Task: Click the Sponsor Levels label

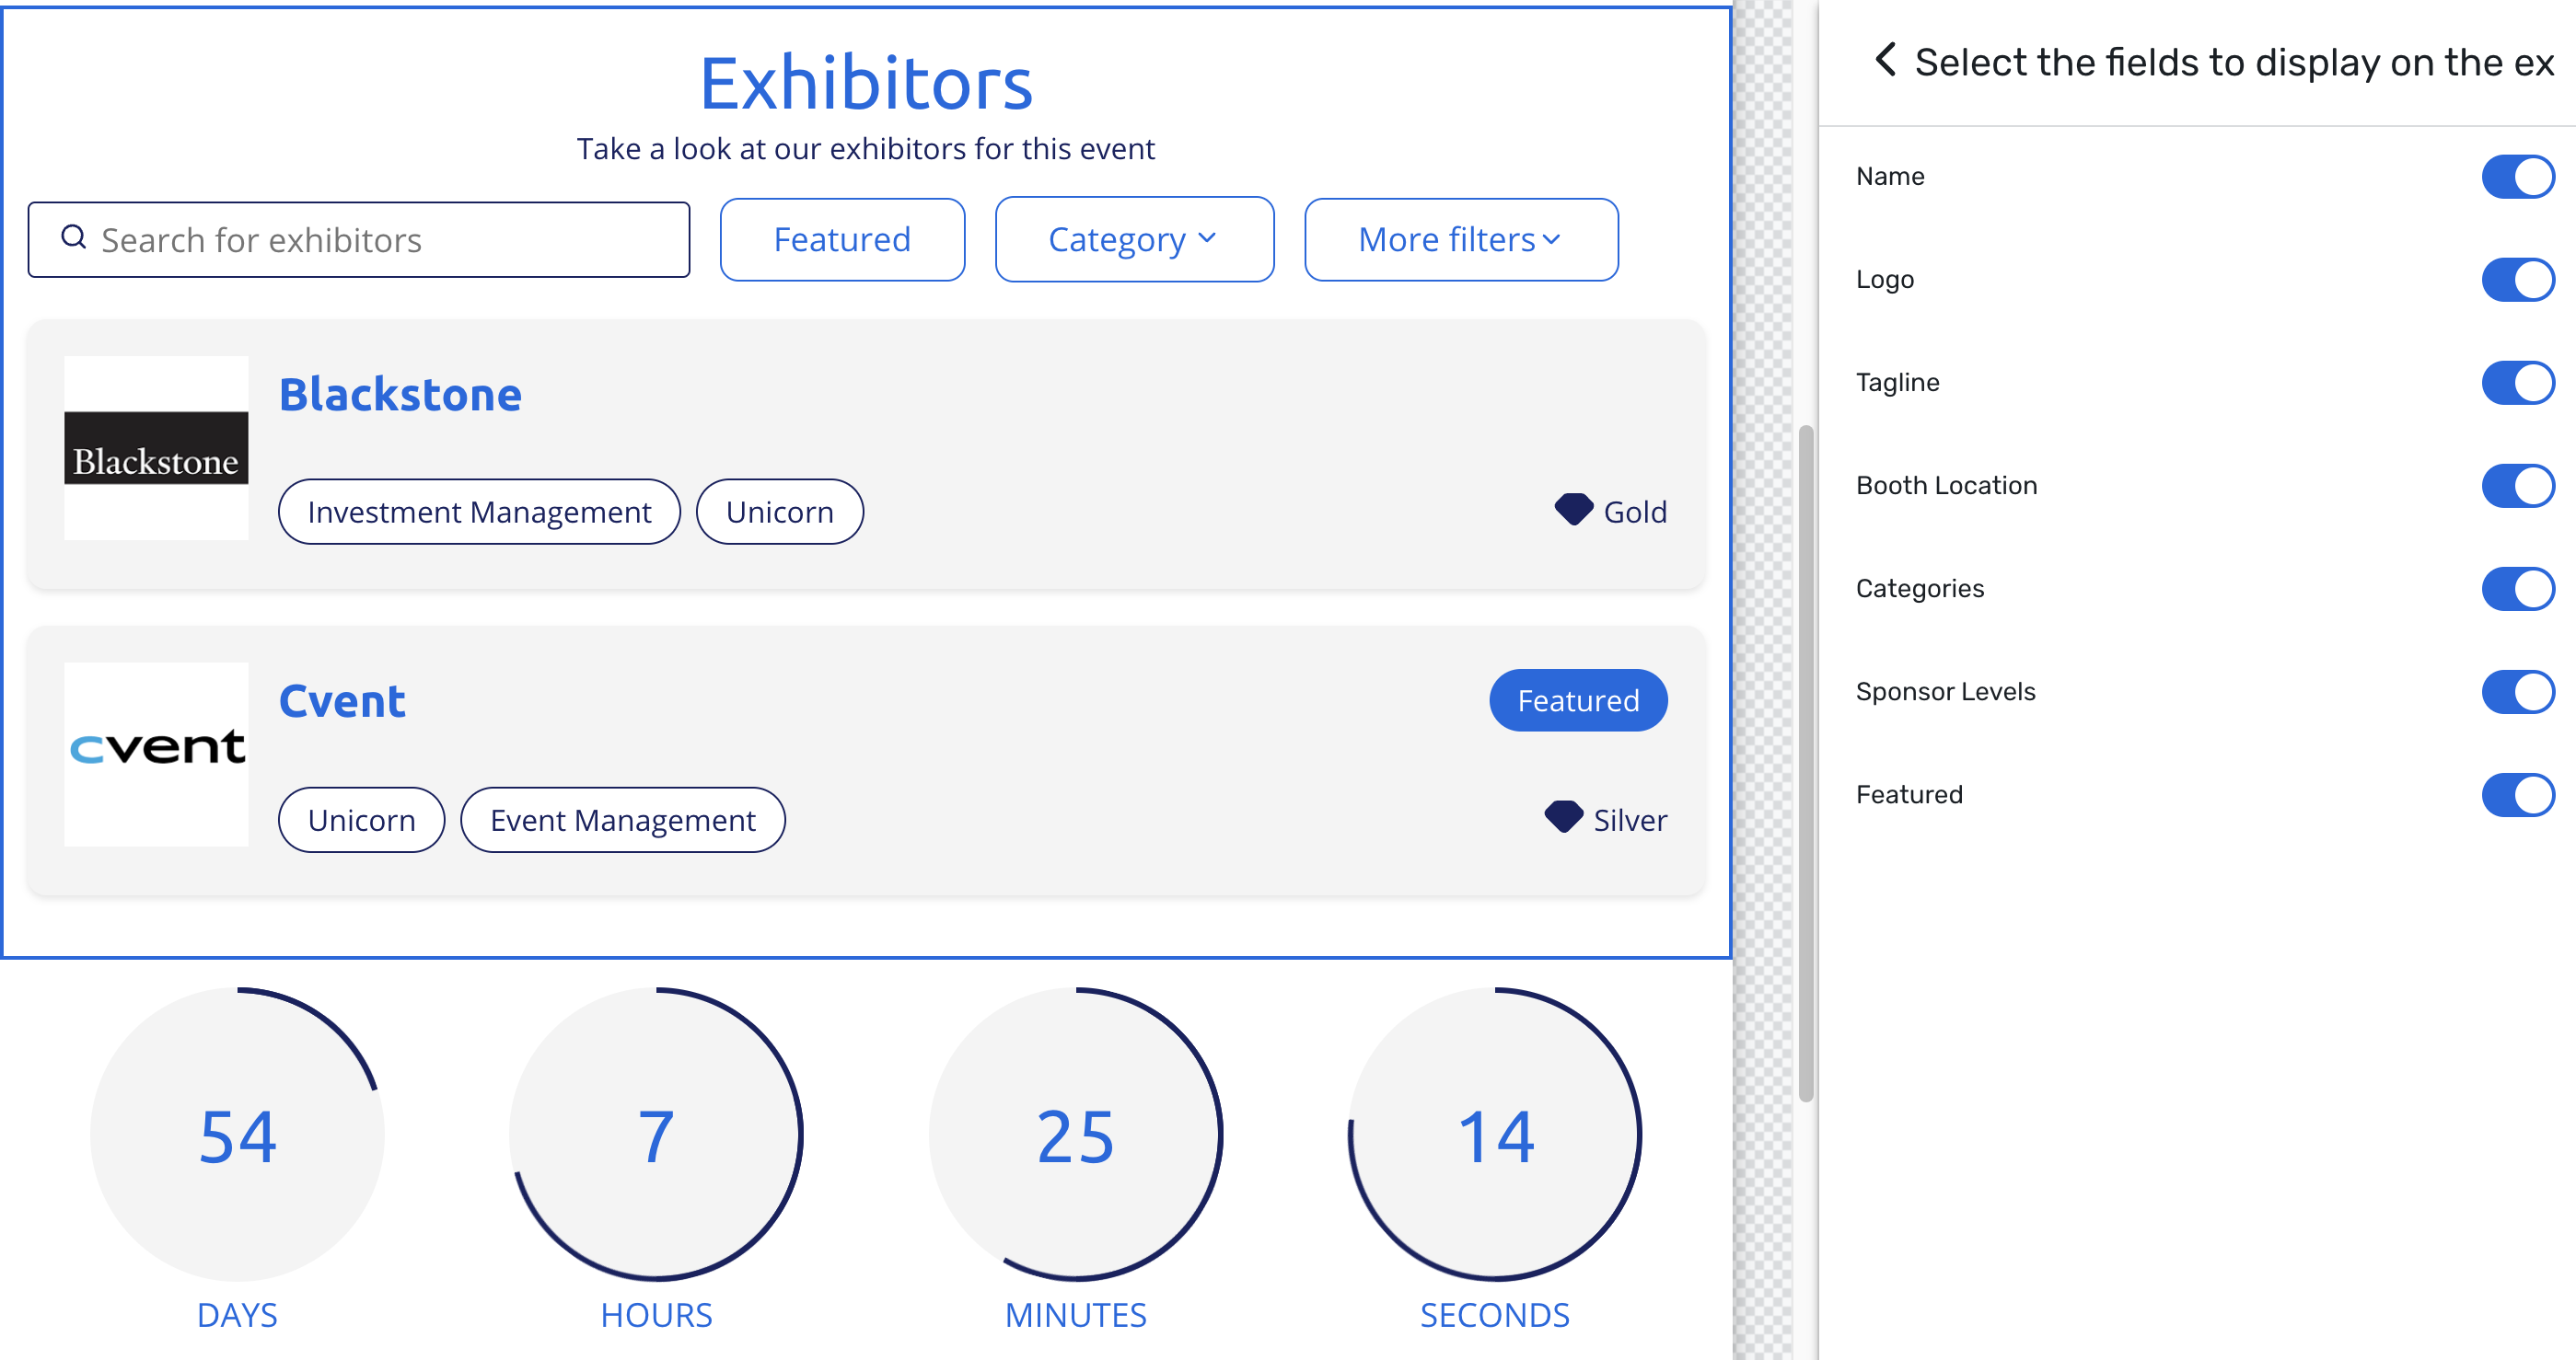Action: tap(1945, 691)
